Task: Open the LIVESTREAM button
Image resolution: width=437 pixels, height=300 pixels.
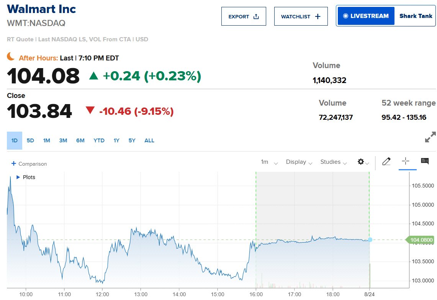Action: coord(366,16)
